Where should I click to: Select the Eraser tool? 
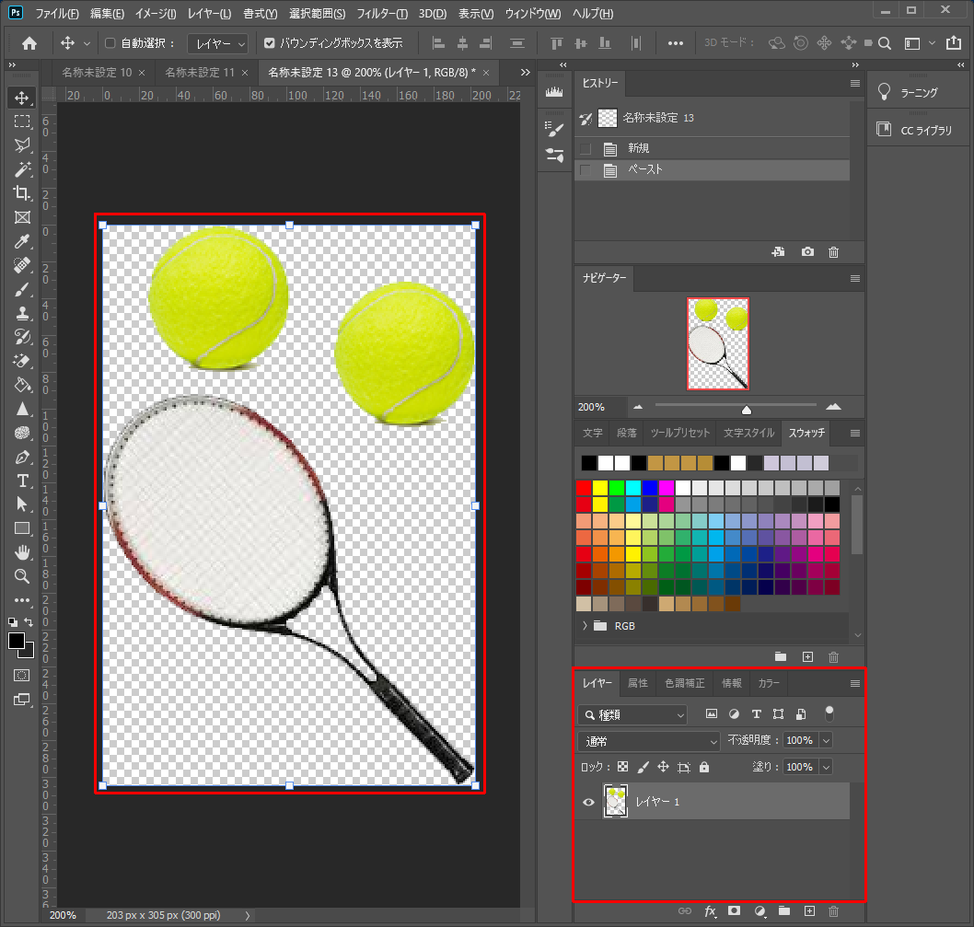(22, 361)
